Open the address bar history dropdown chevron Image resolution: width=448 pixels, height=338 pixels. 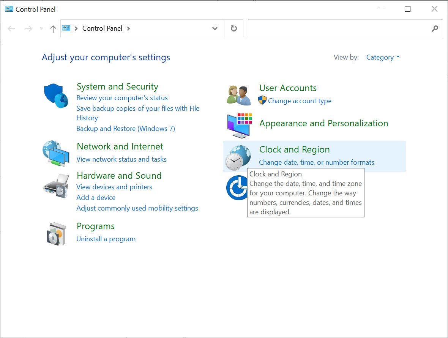[x=215, y=28]
